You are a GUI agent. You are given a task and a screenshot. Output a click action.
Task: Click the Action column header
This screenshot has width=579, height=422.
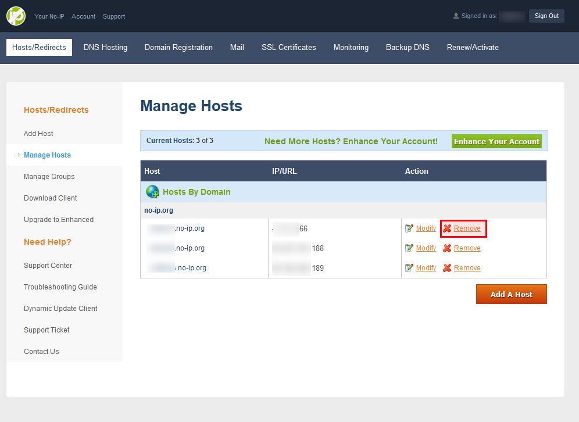(x=417, y=171)
